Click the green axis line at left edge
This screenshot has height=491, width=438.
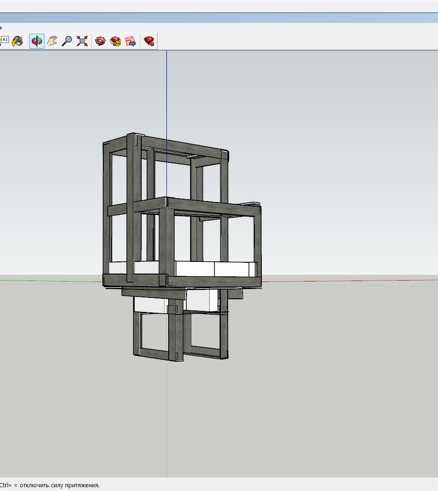(x=47, y=282)
